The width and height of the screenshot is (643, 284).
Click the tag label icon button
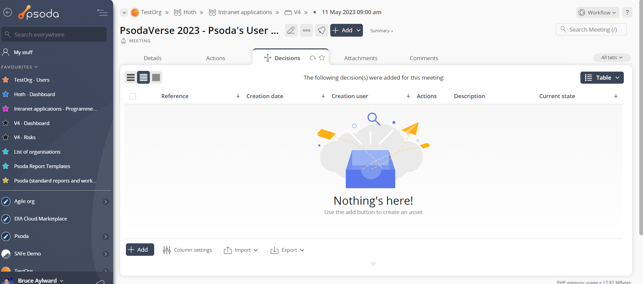(x=321, y=30)
